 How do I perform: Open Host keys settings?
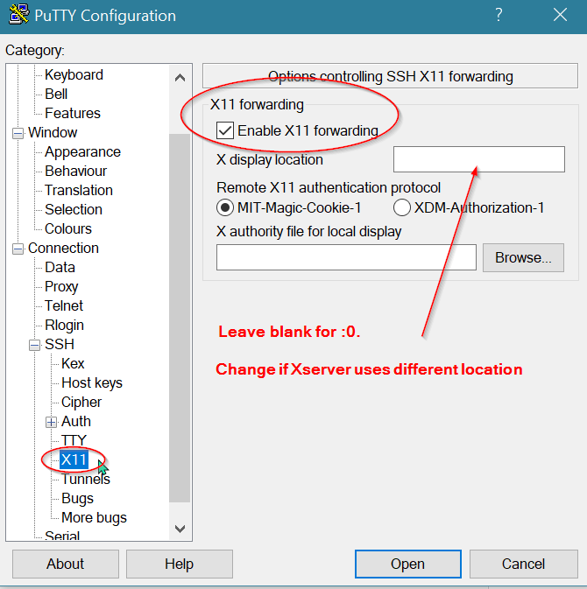[x=92, y=382]
